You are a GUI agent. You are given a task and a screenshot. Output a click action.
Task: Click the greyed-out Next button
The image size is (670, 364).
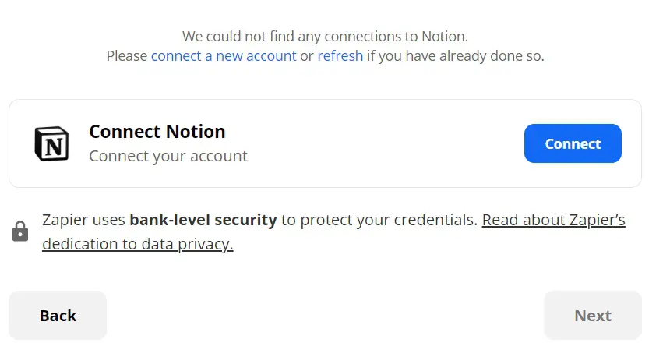[593, 316]
